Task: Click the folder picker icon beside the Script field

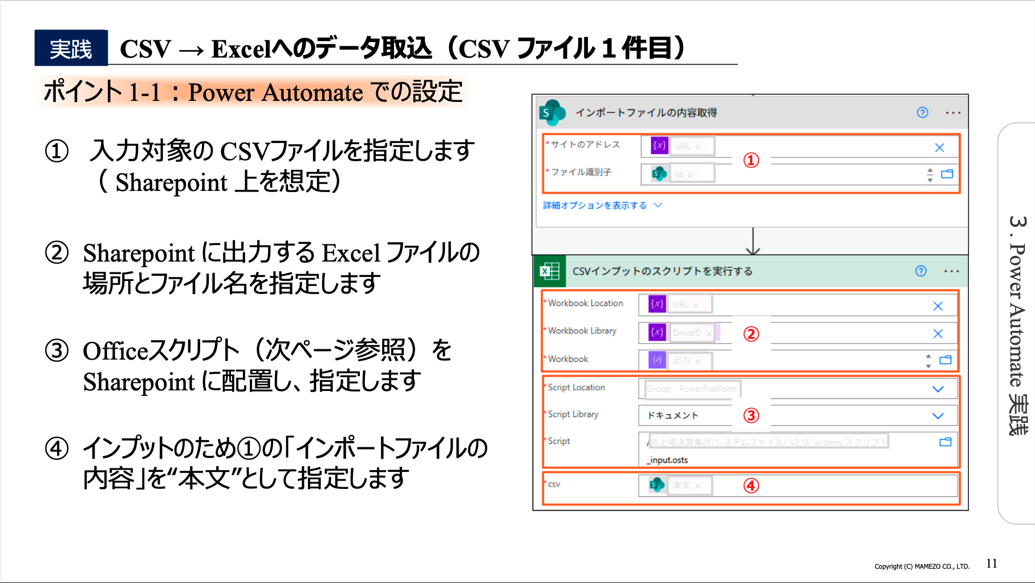Action: click(x=946, y=441)
